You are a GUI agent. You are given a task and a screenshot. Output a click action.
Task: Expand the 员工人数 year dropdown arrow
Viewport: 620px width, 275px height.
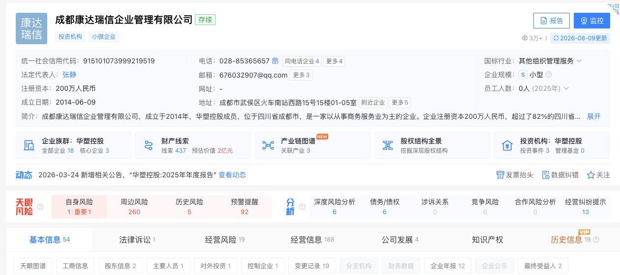[x=566, y=88]
